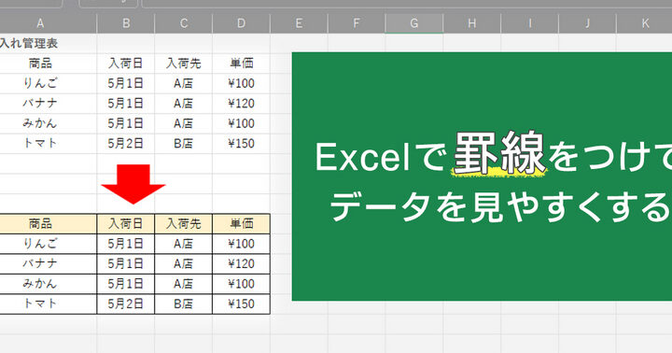Select トマト cell in the unbordered table

click(x=48, y=143)
